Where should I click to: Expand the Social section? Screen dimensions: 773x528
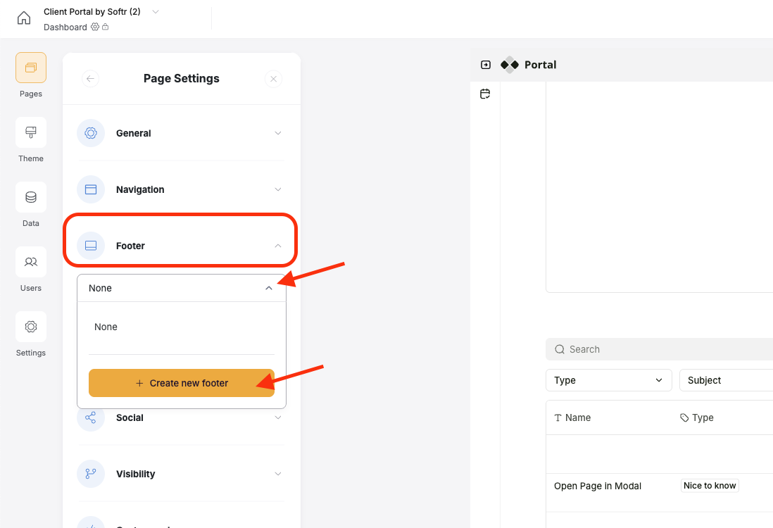tap(278, 417)
